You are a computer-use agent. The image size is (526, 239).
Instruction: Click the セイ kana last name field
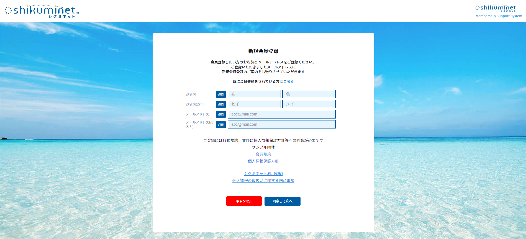(254, 104)
